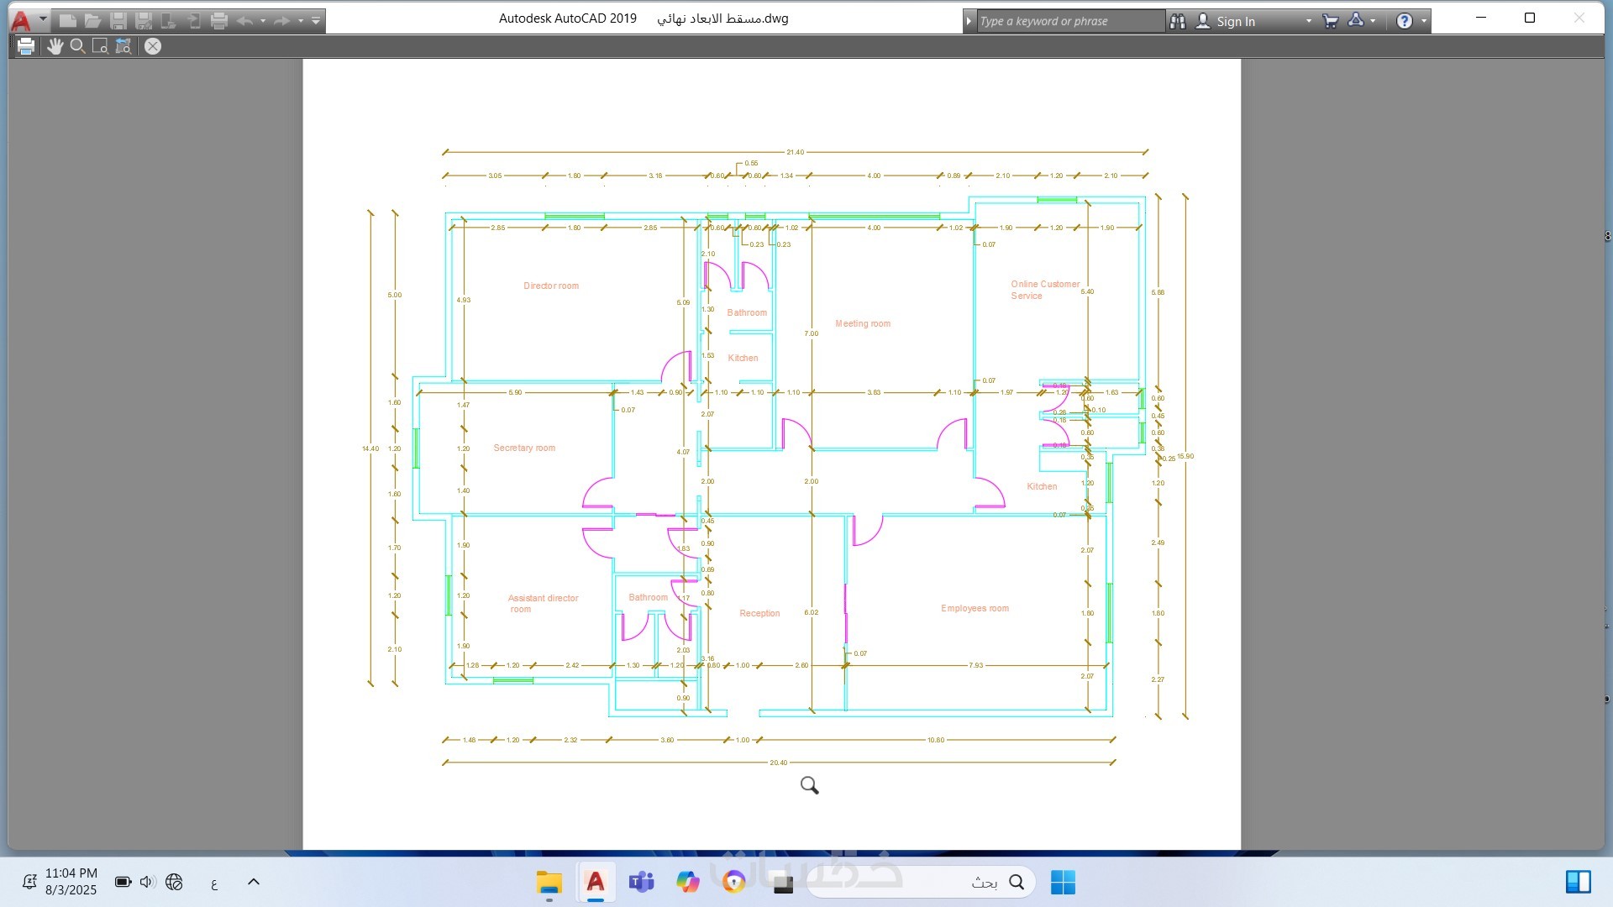Image resolution: width=1613 pixels, height=907 pixels.
Task: Close the plot preview window
Action: (x=152, y=46)
